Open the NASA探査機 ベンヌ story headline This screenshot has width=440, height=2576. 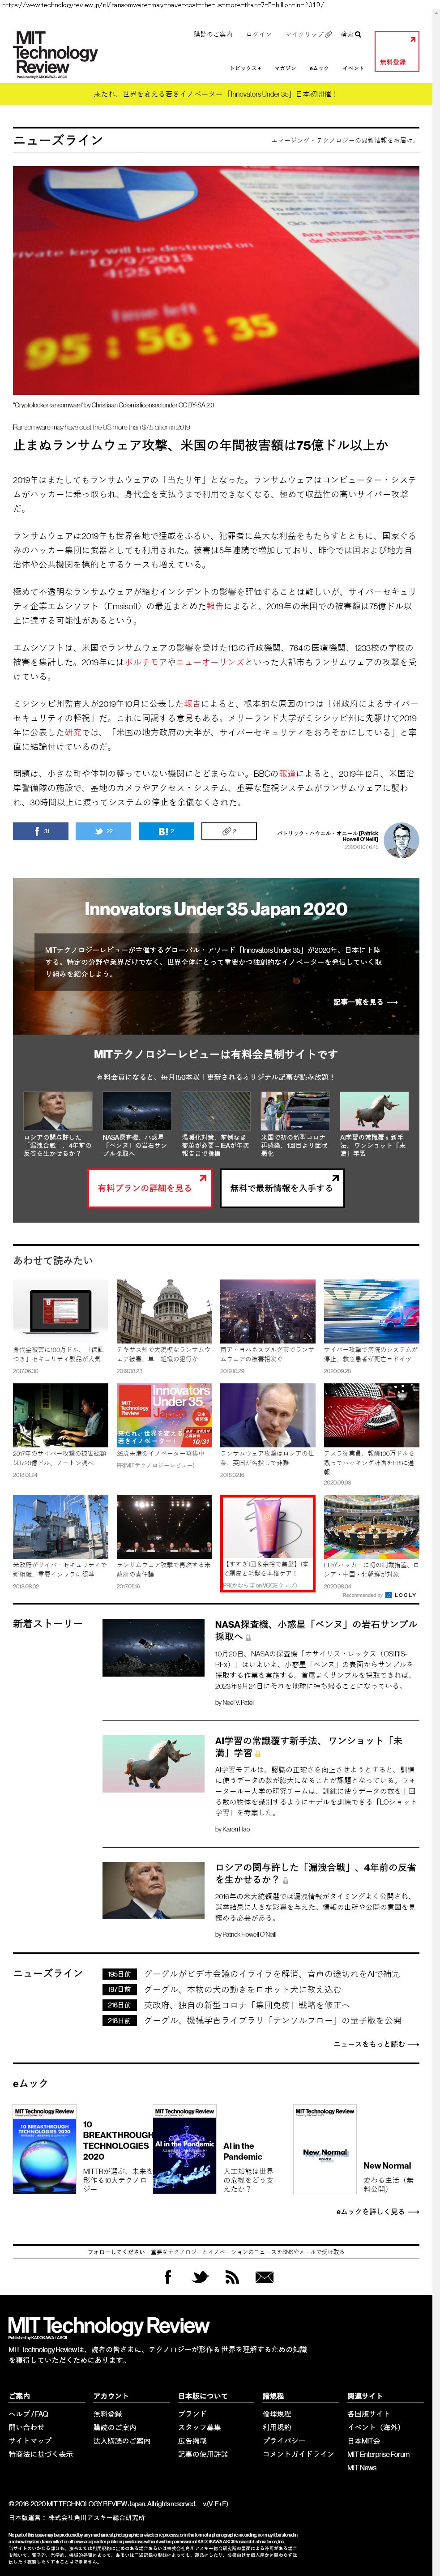click(316, 1630)
